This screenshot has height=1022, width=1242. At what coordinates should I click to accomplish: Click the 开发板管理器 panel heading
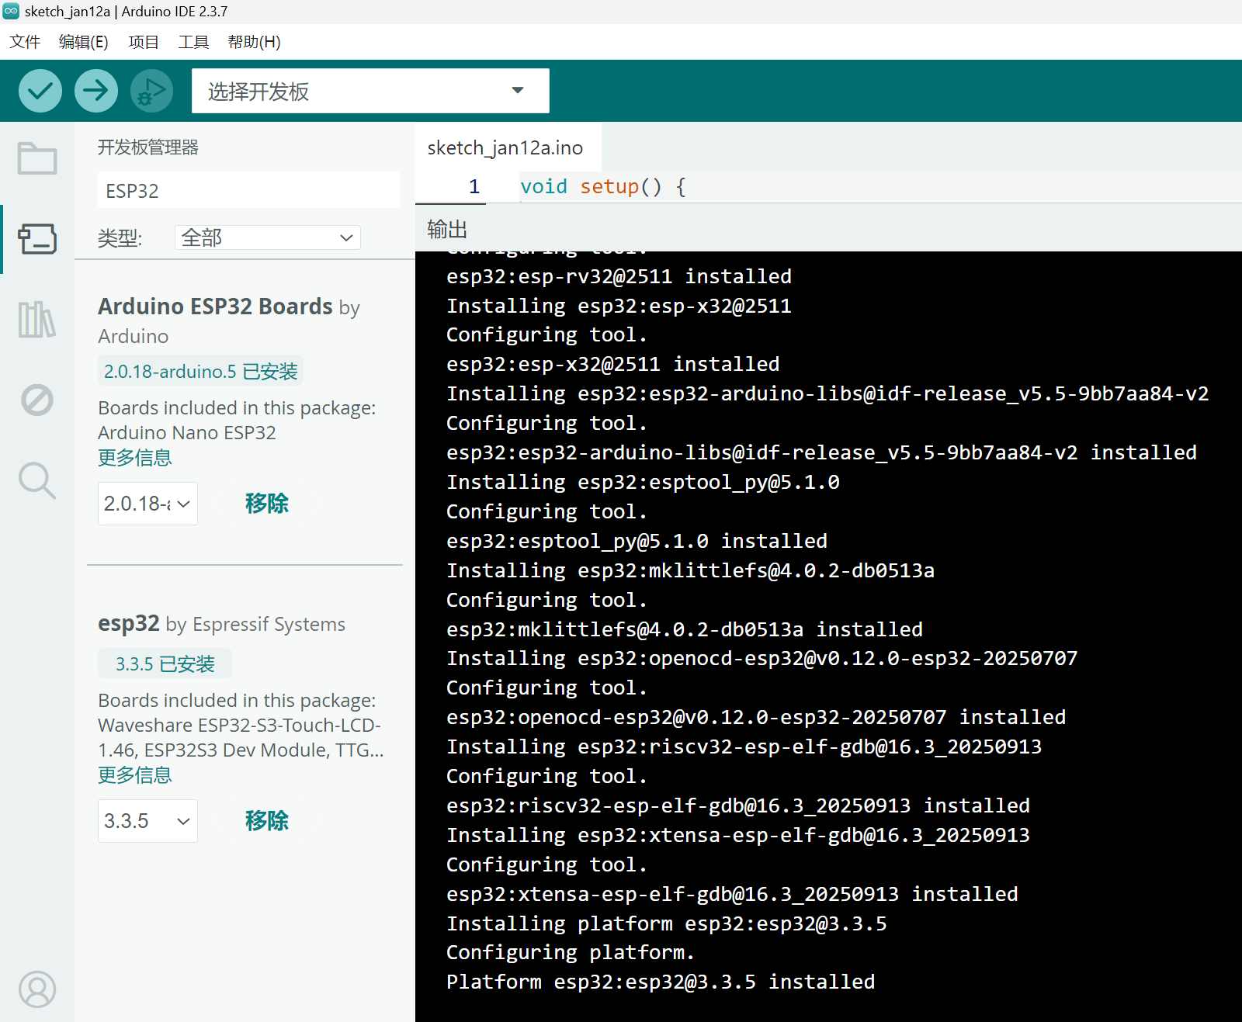(x=148, y=147)
